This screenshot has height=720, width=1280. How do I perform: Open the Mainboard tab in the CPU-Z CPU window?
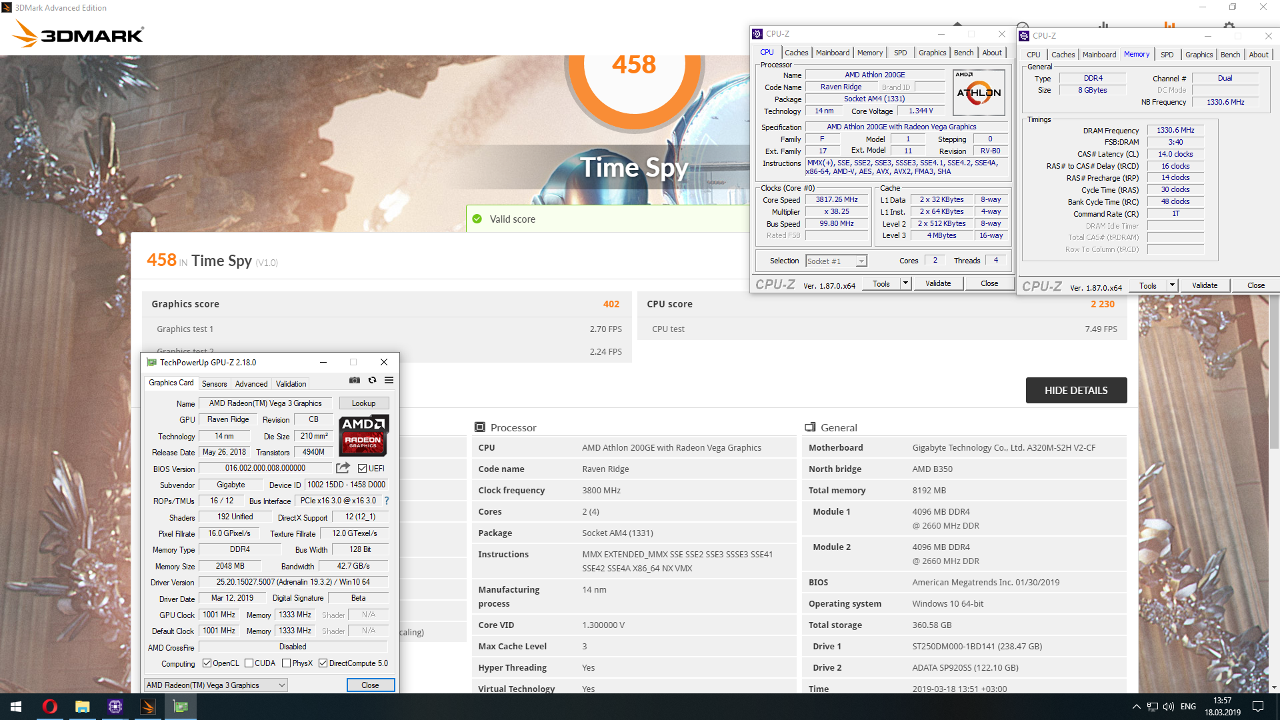pos(833,53)
